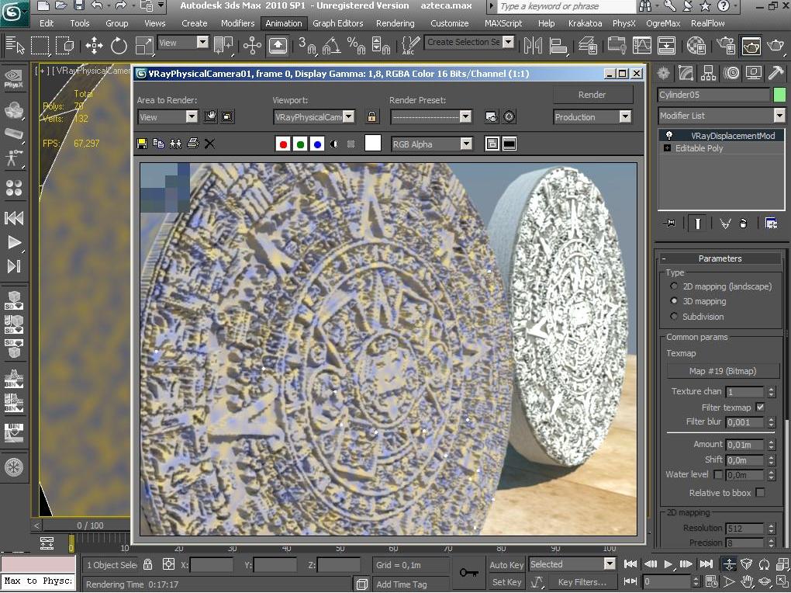This screenshot has height=593, width=791.
Task: Toggle the red channel display
Action: (x=283, y=144)
